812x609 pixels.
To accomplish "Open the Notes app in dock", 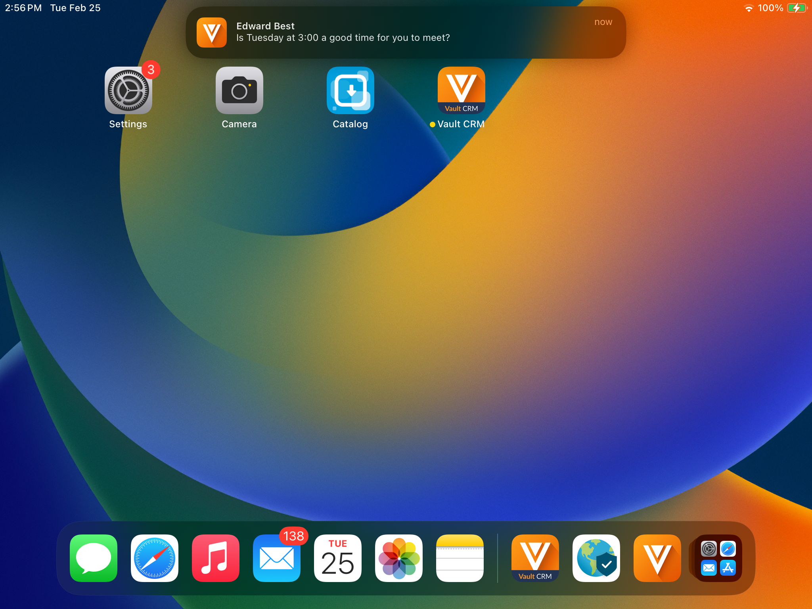I will (x=460, y=558).
